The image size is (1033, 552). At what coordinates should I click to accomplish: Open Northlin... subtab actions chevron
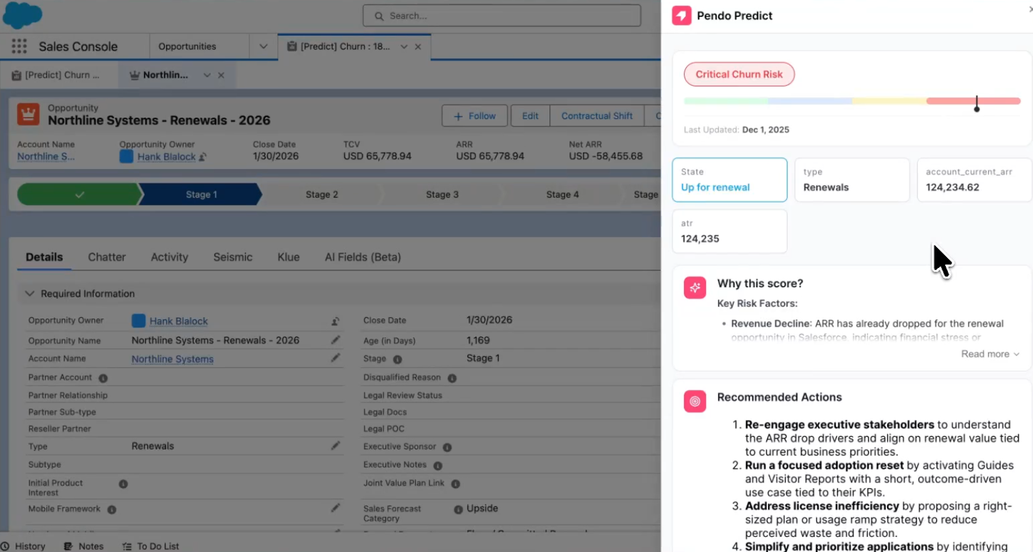[x=207, y=75]
